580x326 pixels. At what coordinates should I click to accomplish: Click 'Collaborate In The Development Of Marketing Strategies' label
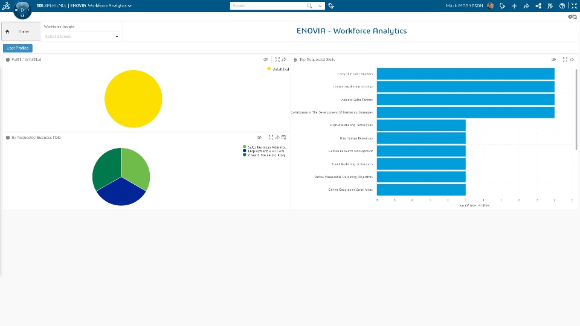click(x=332, y=112)
